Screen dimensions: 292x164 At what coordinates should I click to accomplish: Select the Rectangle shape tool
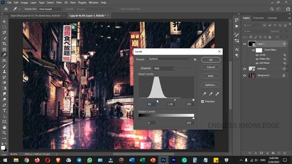[x=4, y=122]
